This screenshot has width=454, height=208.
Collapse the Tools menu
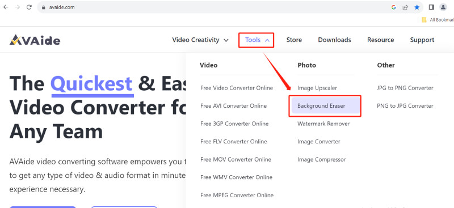[257, 40]
